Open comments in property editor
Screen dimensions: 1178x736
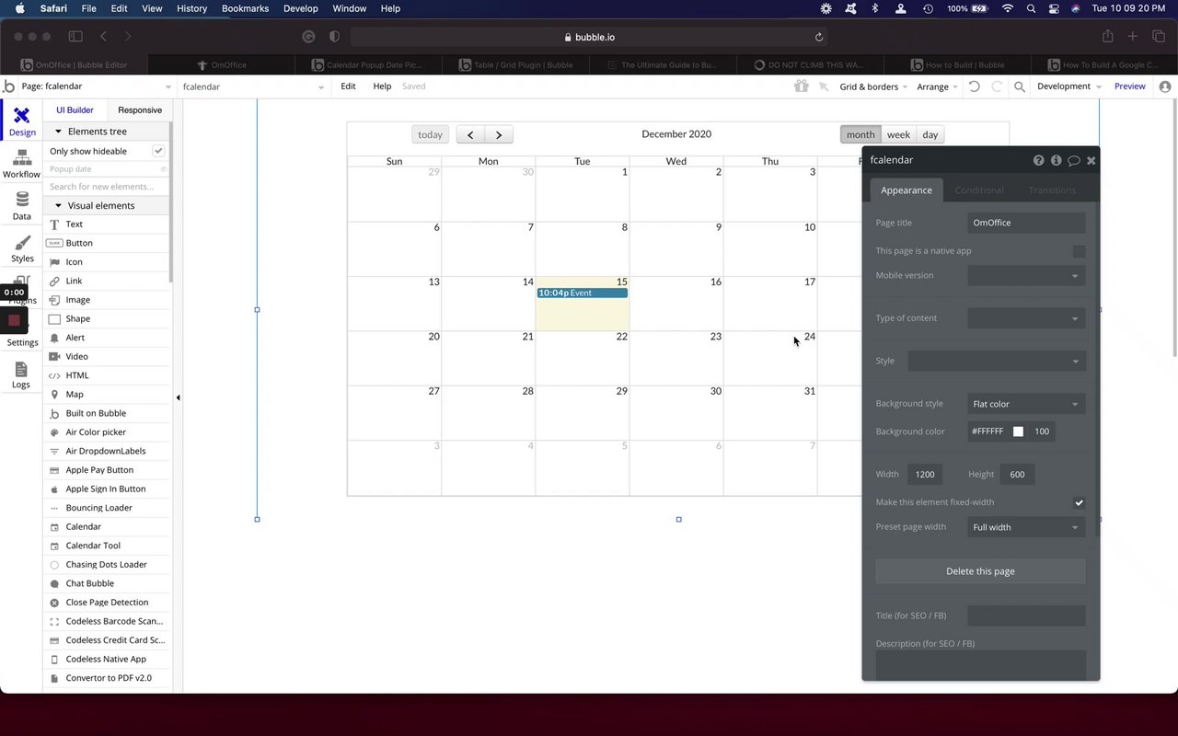[1073, 160]
